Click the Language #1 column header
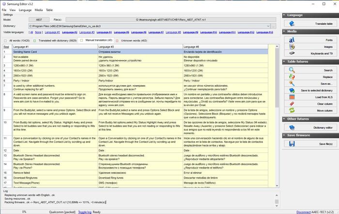The height and width of the screenshot is (214, 339). click(55, 46)
